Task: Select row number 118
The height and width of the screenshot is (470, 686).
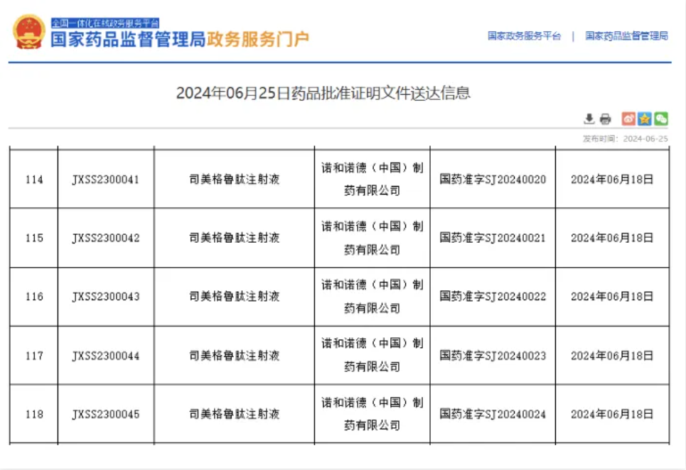Action: point(34,414)
